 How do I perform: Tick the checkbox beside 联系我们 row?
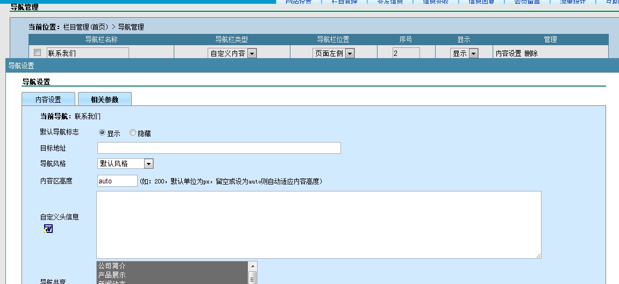(x=37, y=53)
